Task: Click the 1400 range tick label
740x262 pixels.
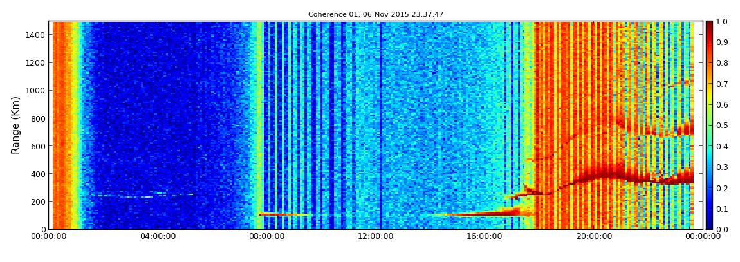Action: click(35, 35)
